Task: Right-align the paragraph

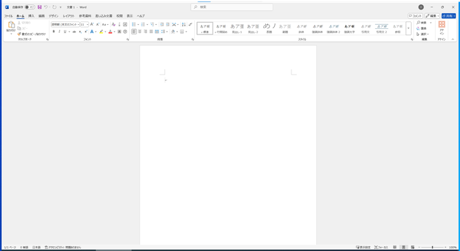Action: coord(145,32)
